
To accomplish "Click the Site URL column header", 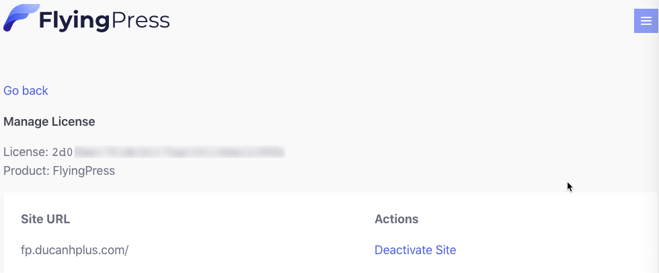I will click(x=45, y=219).
